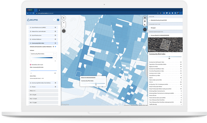The height and width of the screenshot is (123, 207).
Task: Open the user account avatar icon
Action: click(x=58, y=20)
